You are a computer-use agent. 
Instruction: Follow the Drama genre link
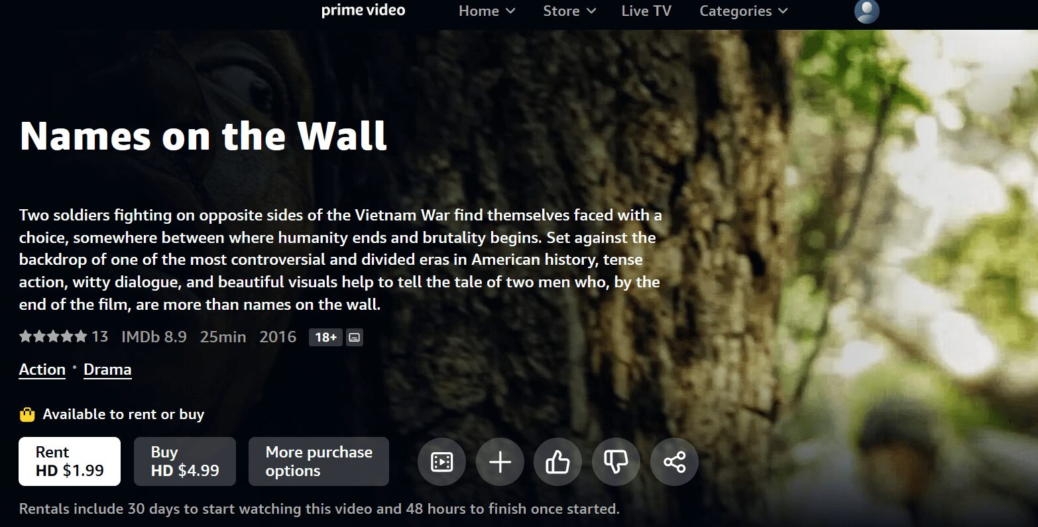tap(107, 369)
